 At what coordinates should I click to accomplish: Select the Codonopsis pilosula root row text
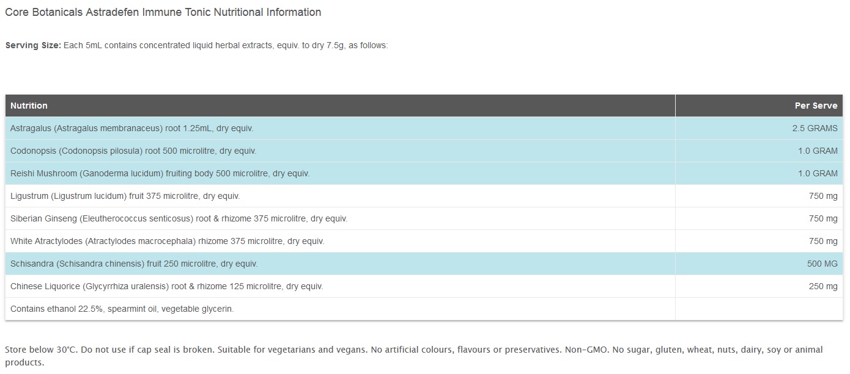pyautogui.click(x=133, y=151)
